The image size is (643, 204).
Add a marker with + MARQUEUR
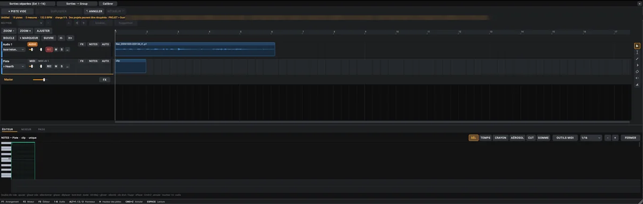click(x=29, y=38)
